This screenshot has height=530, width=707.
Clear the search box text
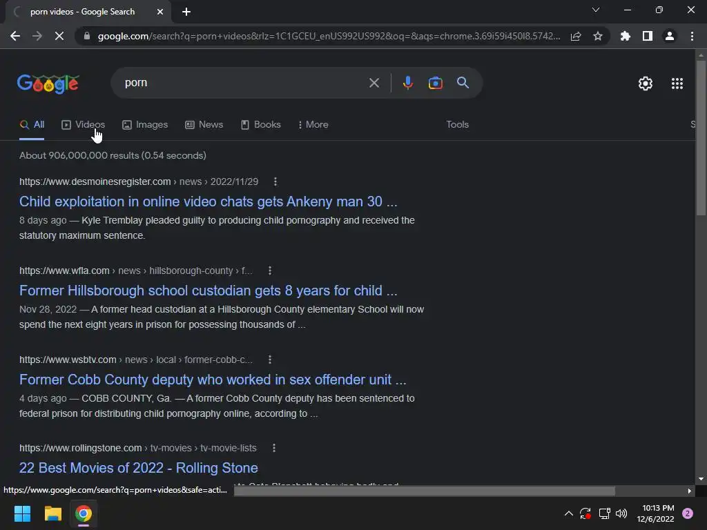(x=374, y=83)
